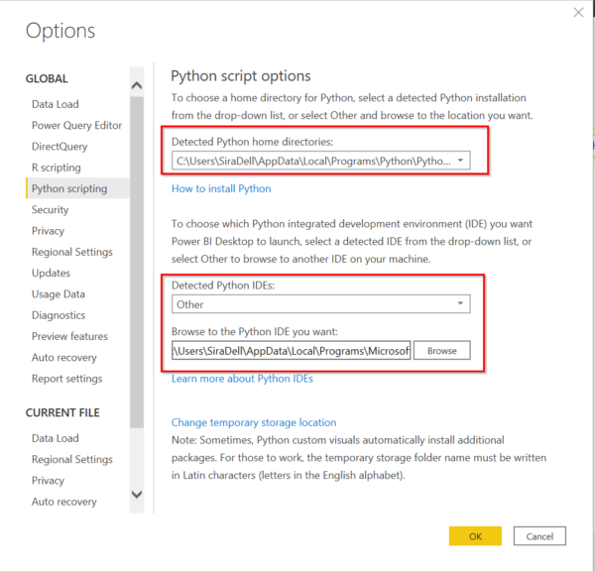Click the Python IDE path field
The width and height of the screenshot is (595, 572).
tap(291, 351)
